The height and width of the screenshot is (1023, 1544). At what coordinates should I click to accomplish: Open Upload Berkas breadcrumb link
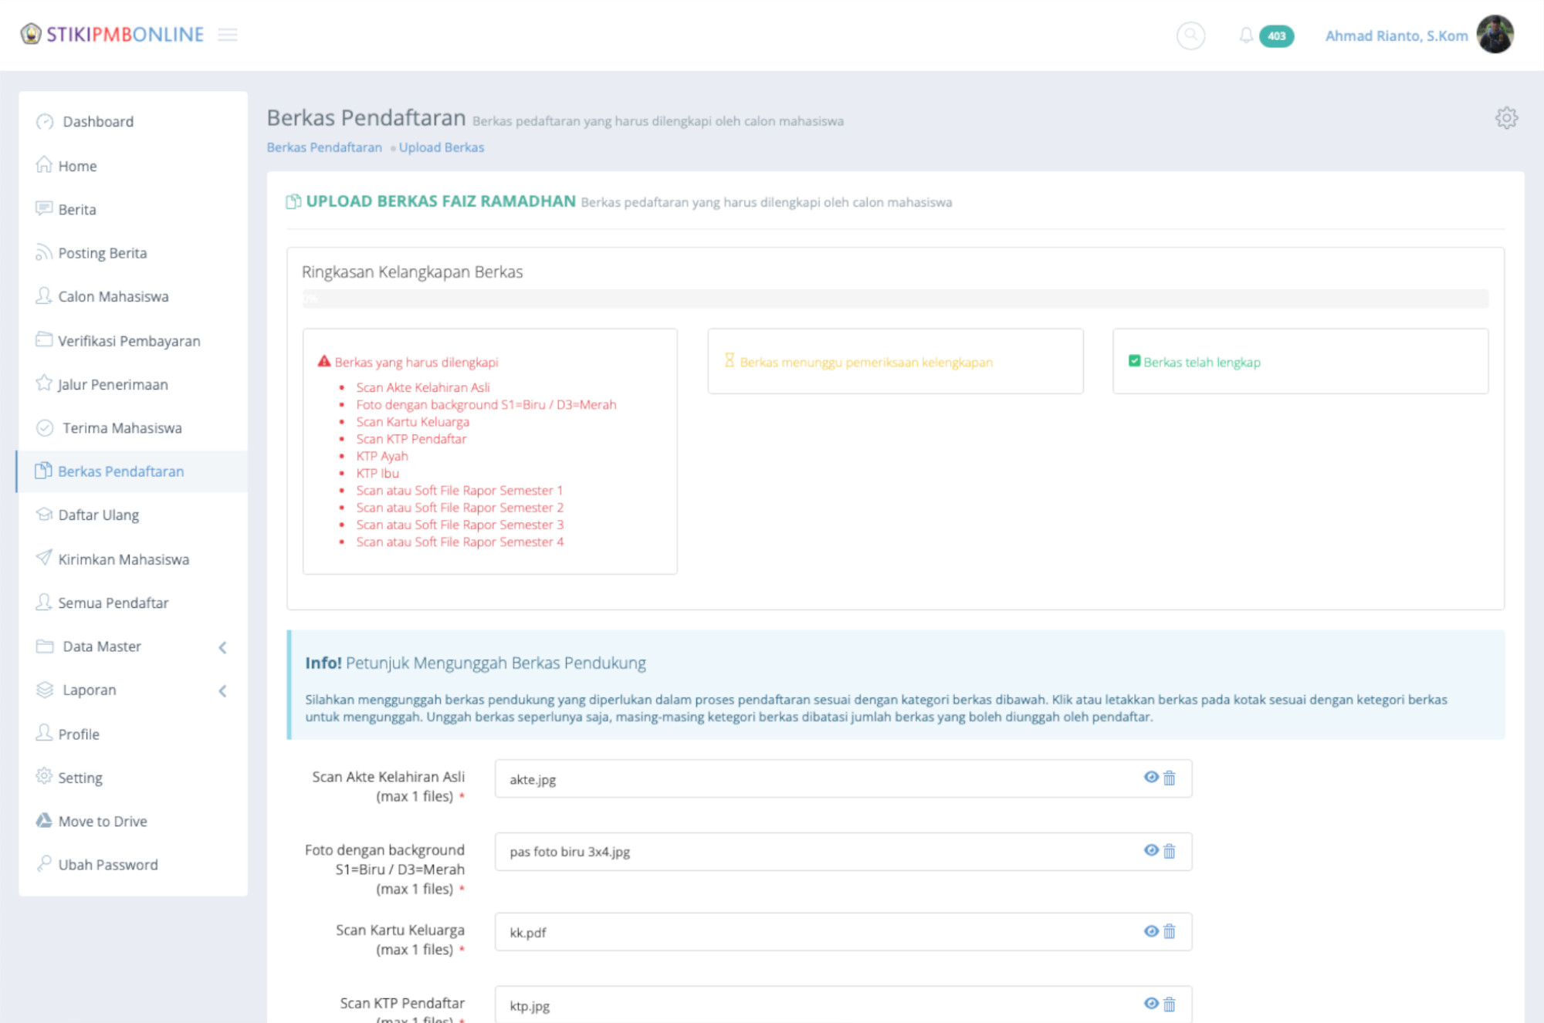tap(441, 147)
